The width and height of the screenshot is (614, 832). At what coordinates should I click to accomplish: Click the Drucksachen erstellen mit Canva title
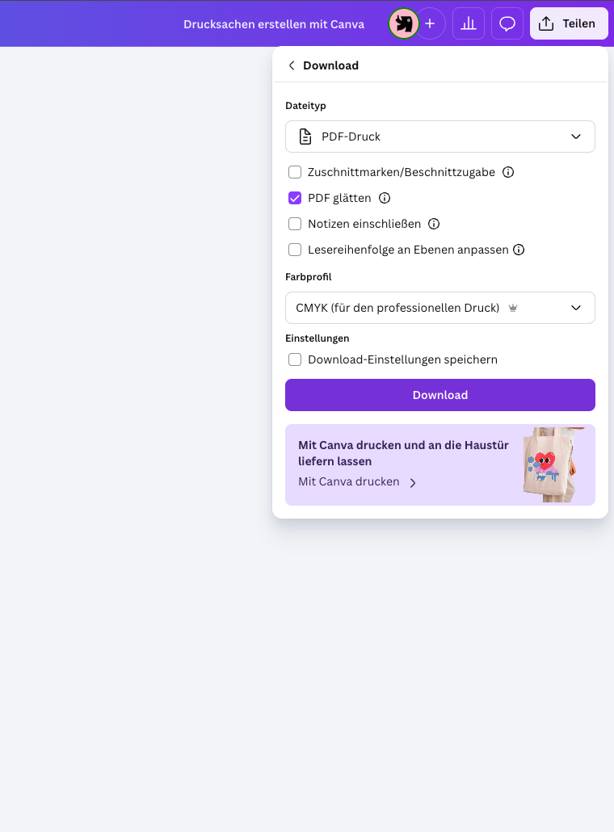(x=274, y=23)
